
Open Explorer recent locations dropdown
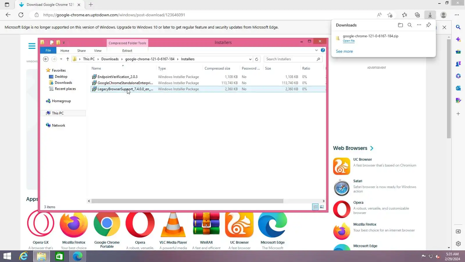tap(61, 59)
